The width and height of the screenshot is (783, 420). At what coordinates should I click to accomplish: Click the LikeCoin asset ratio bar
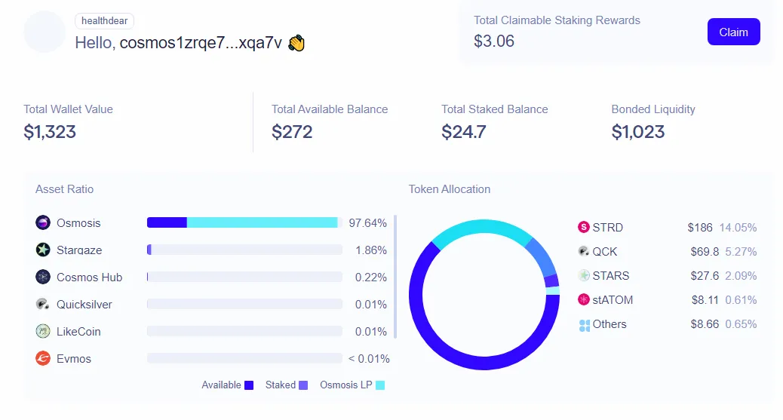tap(244, 331)
